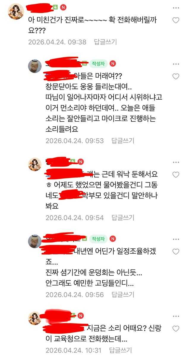190x356 pixels.
Task: Open more options for the 09:38 comment
Action: point(176,8)
